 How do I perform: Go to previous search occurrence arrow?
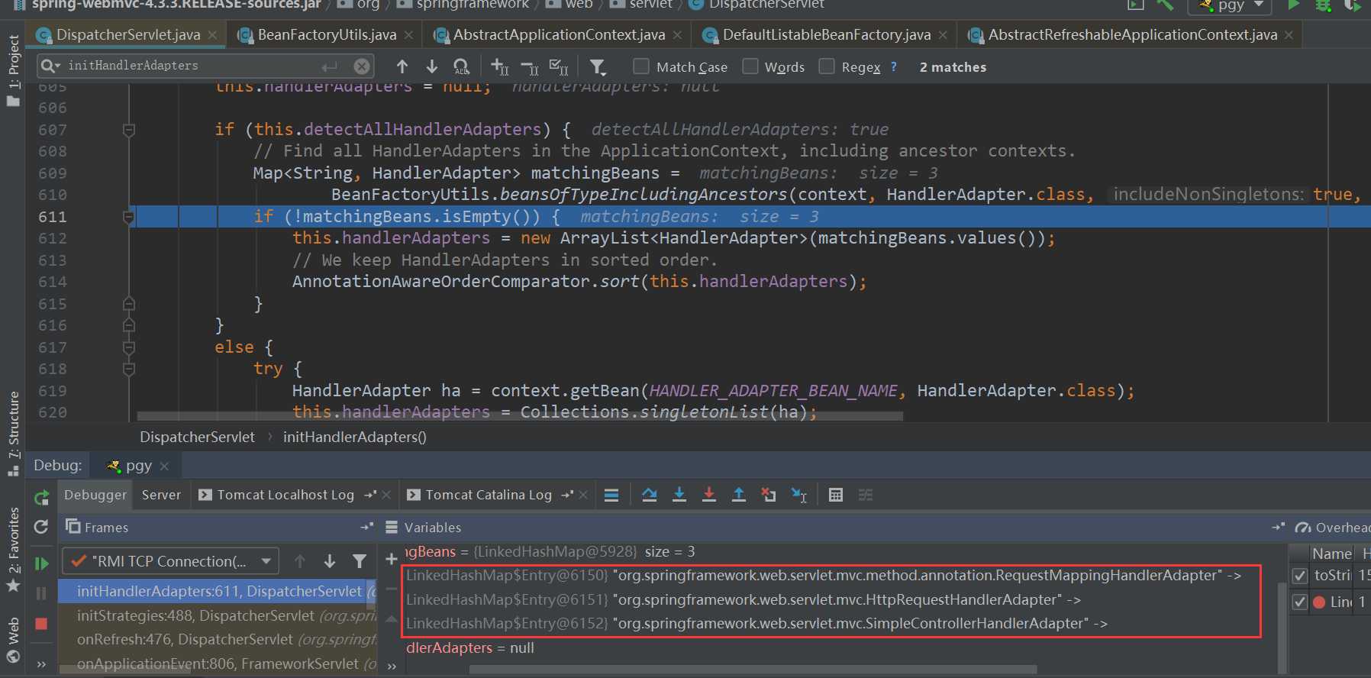click(x=402, y=66)
